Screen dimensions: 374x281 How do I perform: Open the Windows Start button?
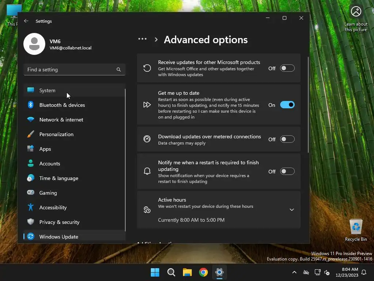click(x=155, y=272)
